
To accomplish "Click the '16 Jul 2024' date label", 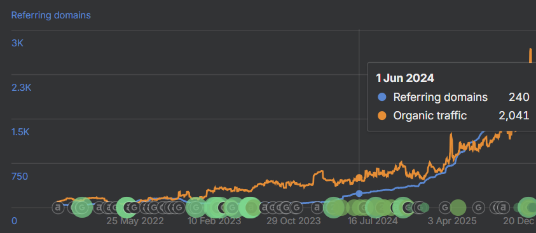I will [373, 221].
